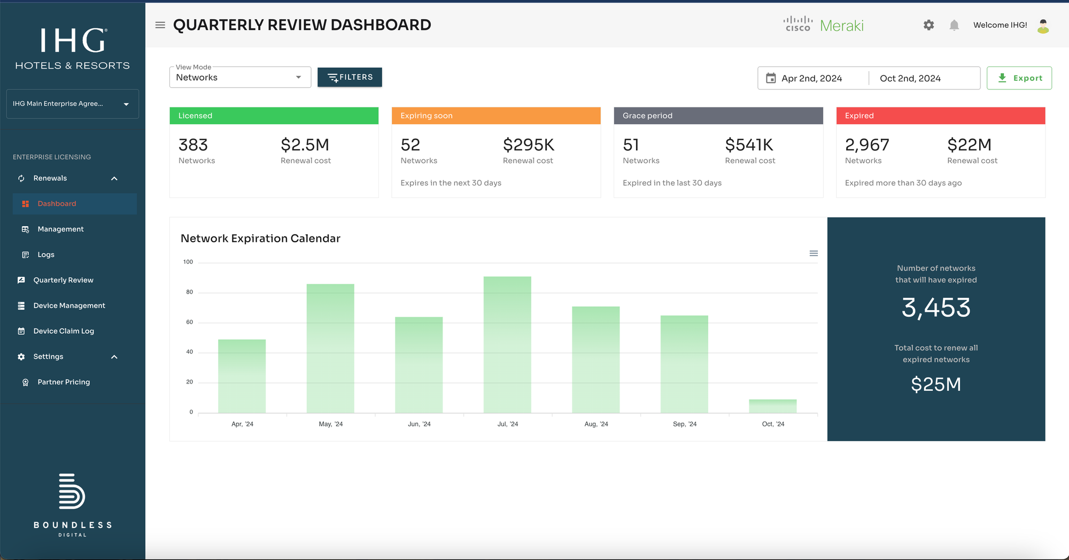
Task: Collapse the Renewals section
Action: point(114,178)
